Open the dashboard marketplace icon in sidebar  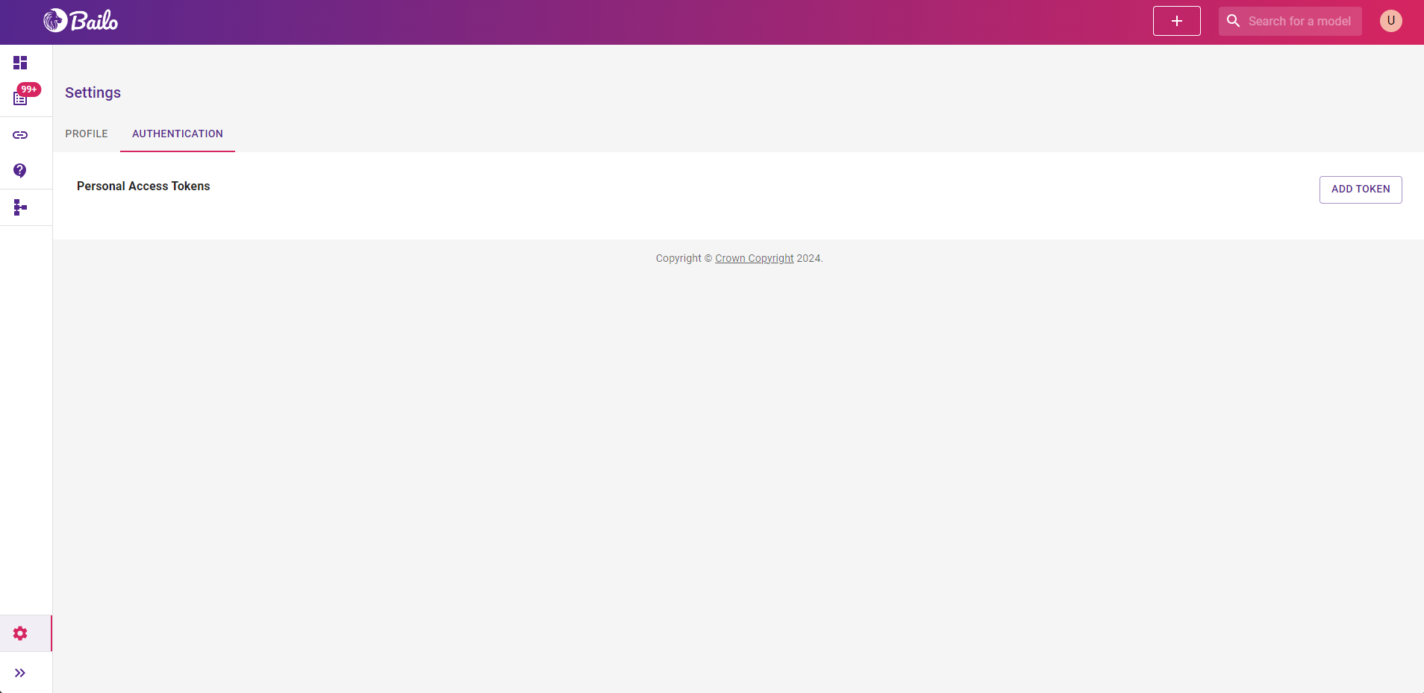[20, 63]
